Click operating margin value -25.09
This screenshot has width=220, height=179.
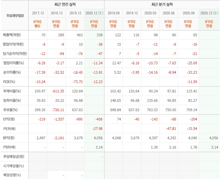pos(192,63)
